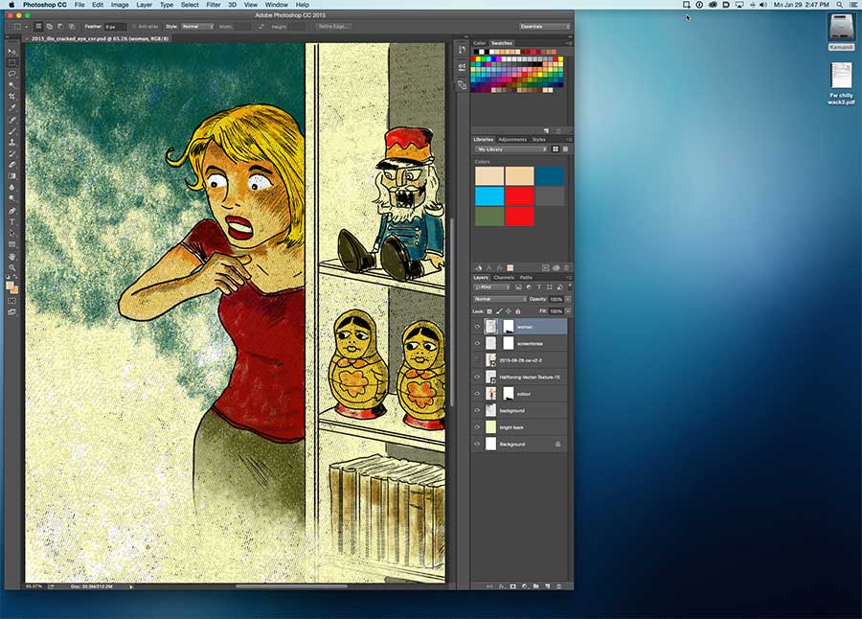
Task: Toggle visibility of the screentones layer
Action: 478,342
